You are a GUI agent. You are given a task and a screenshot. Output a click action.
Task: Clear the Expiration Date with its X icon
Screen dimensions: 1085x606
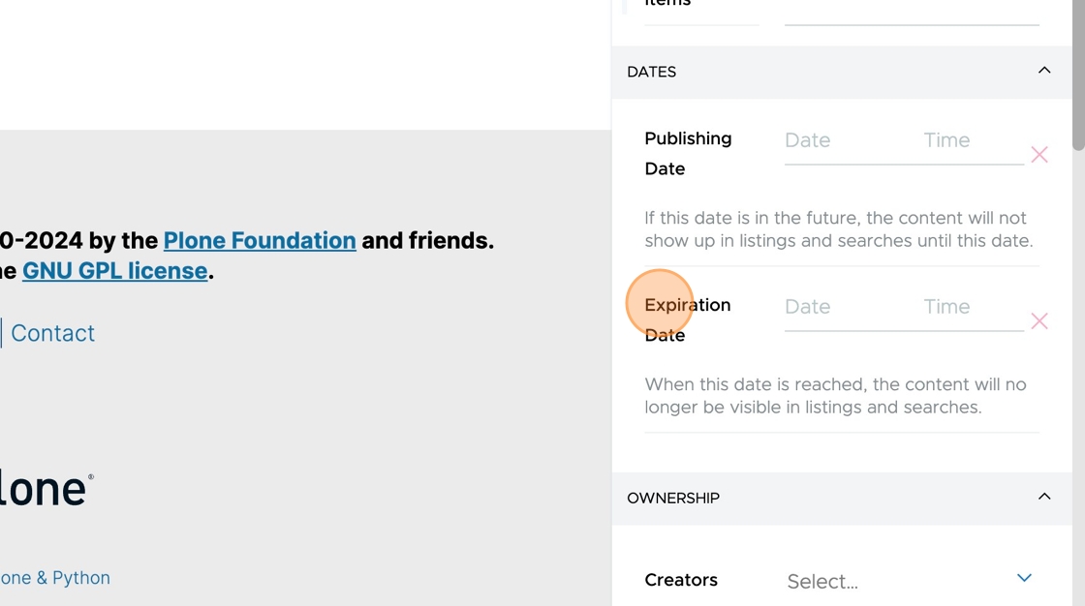pyautogui.click(x=1038, y=321)
